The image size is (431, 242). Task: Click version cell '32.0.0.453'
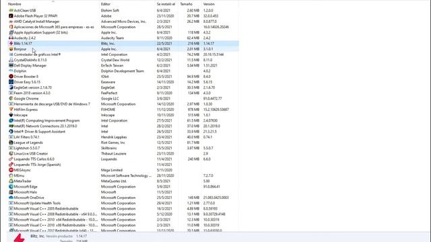click(x=211, y=16)
